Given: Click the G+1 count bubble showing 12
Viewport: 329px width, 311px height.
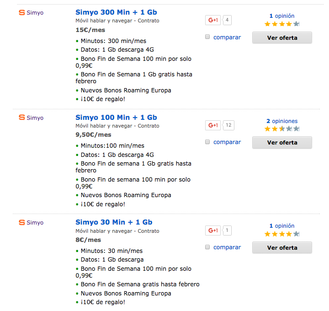Looking at the screenshot, I should coord(228,125).
